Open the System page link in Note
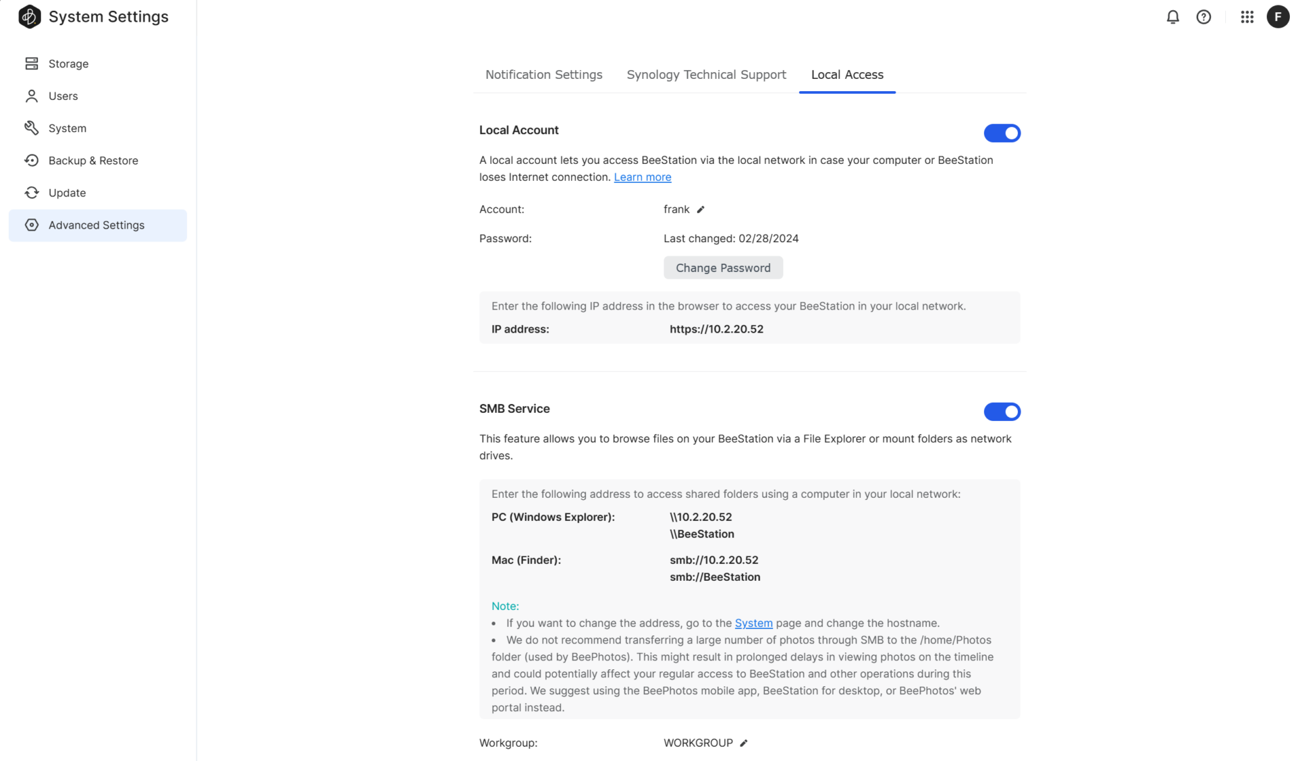The image size is (1296, 761). point(753,623)
